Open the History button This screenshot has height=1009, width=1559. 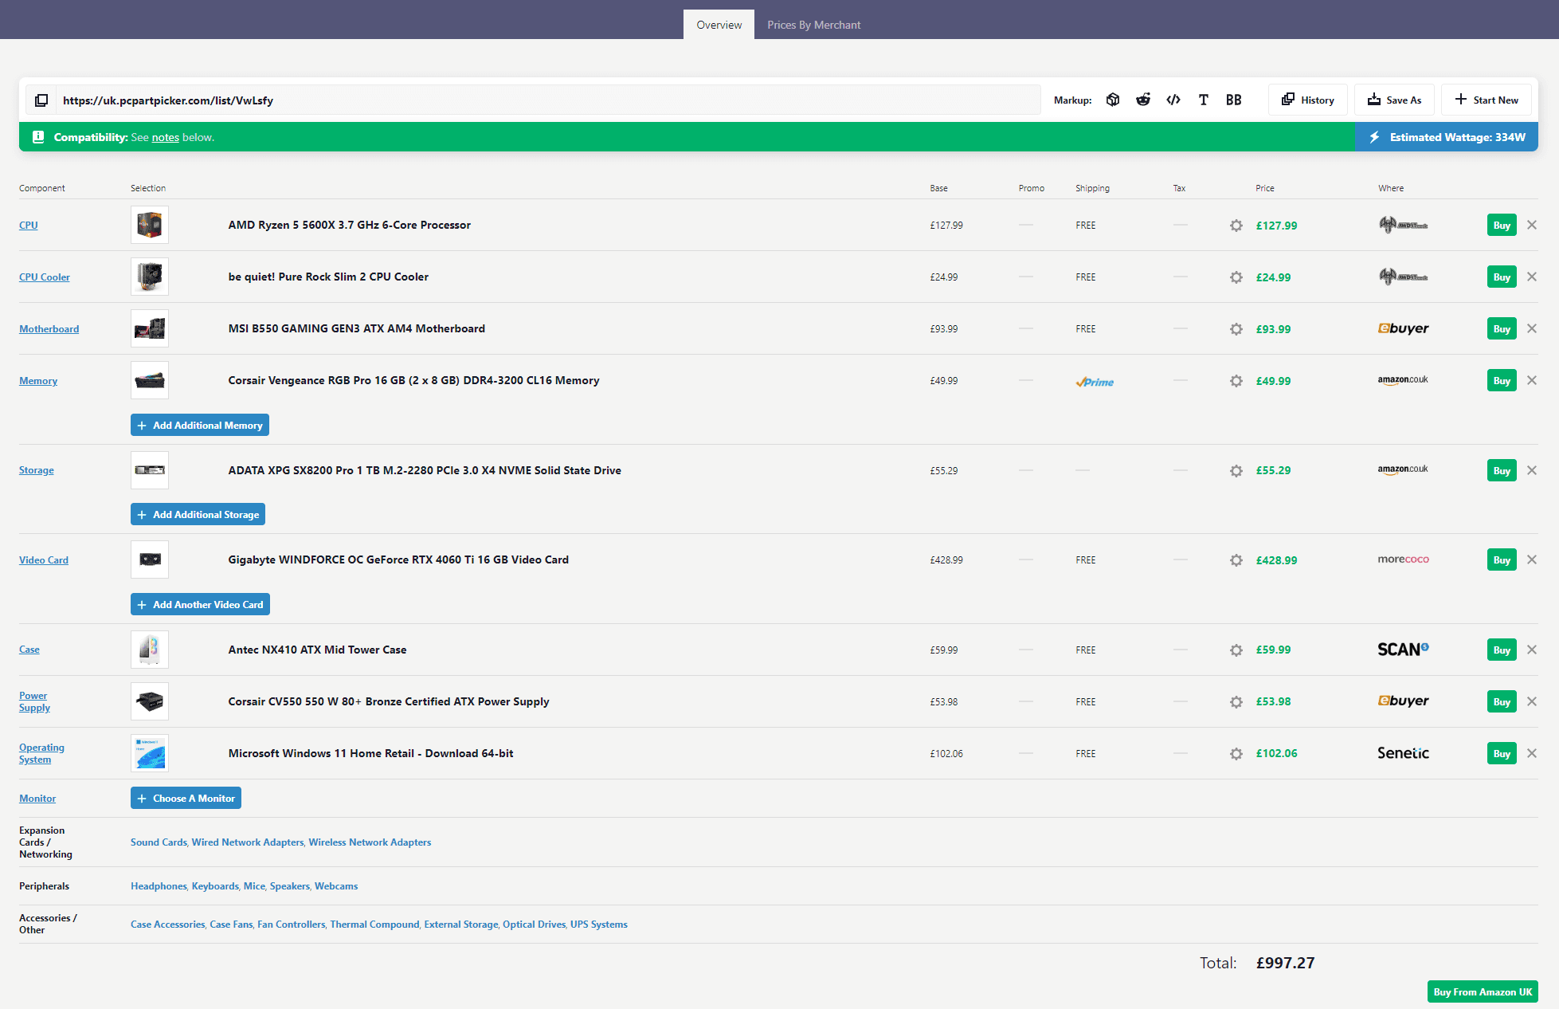(1307, 100)
